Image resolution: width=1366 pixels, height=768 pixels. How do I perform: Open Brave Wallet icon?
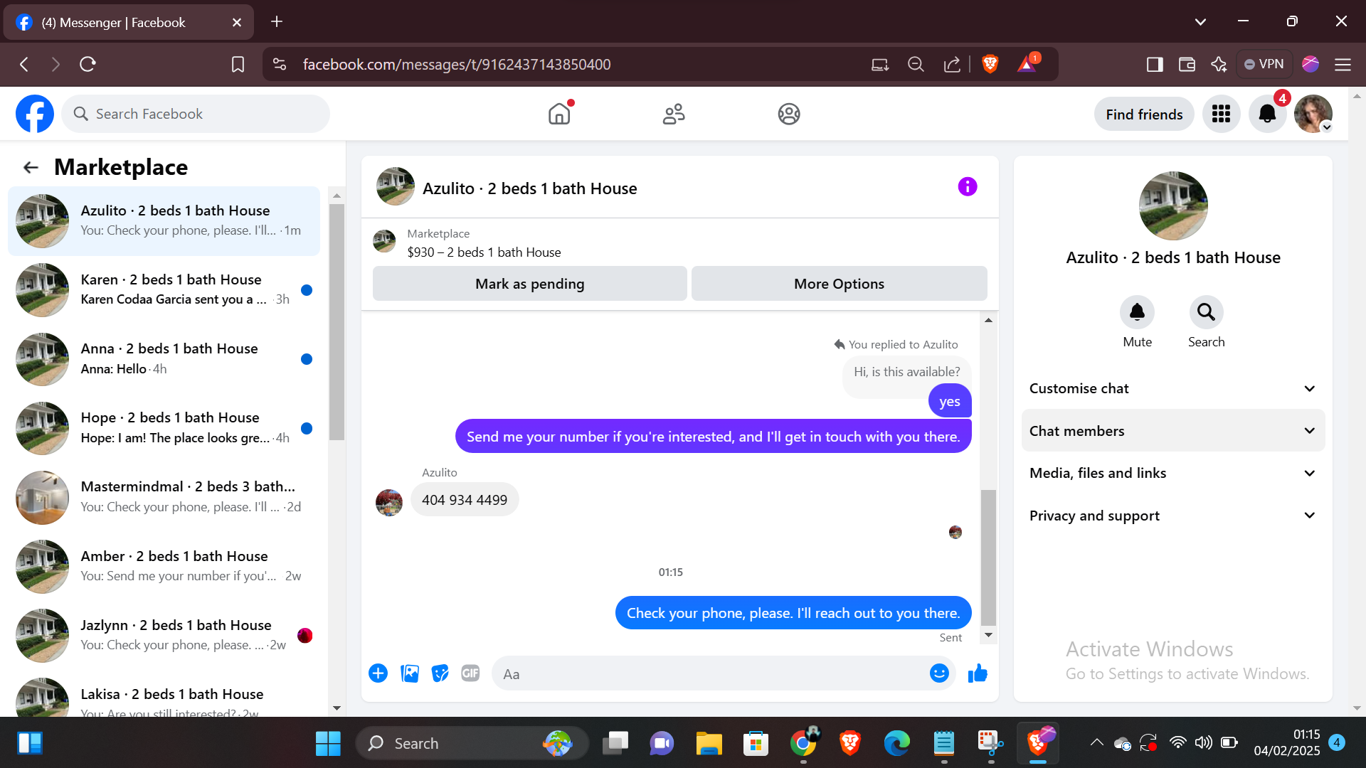pyautogui.click(x=1187, y=65)
